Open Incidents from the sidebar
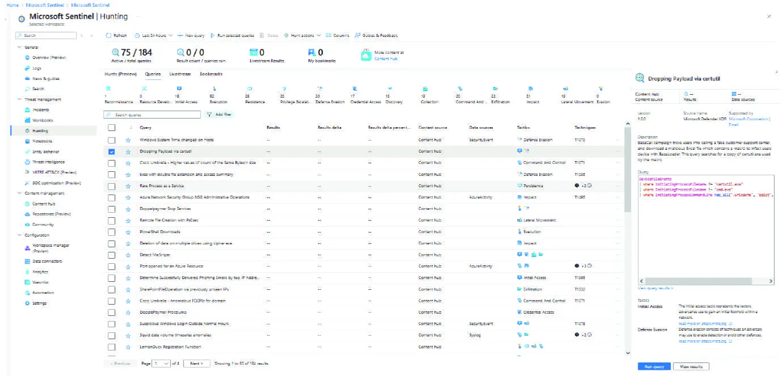 pos(40,110)
